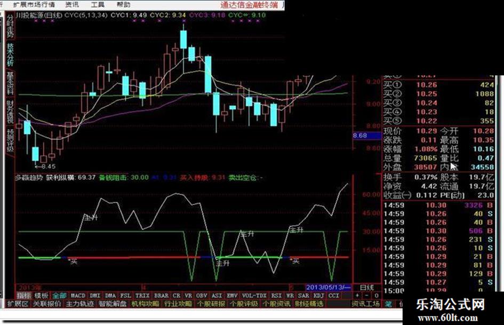Open 财经精选
504x325 pixels.
click(309, 304)
